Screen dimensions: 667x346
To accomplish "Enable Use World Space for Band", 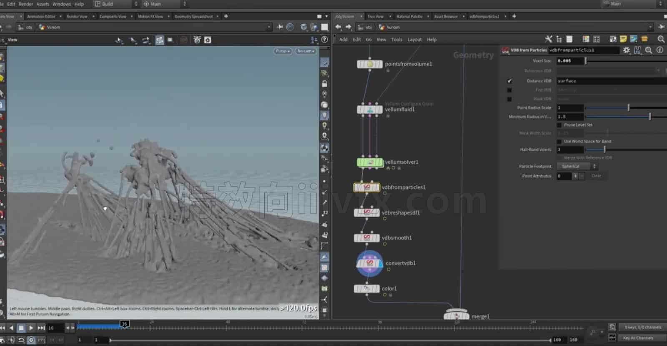I will pos(559,142).
